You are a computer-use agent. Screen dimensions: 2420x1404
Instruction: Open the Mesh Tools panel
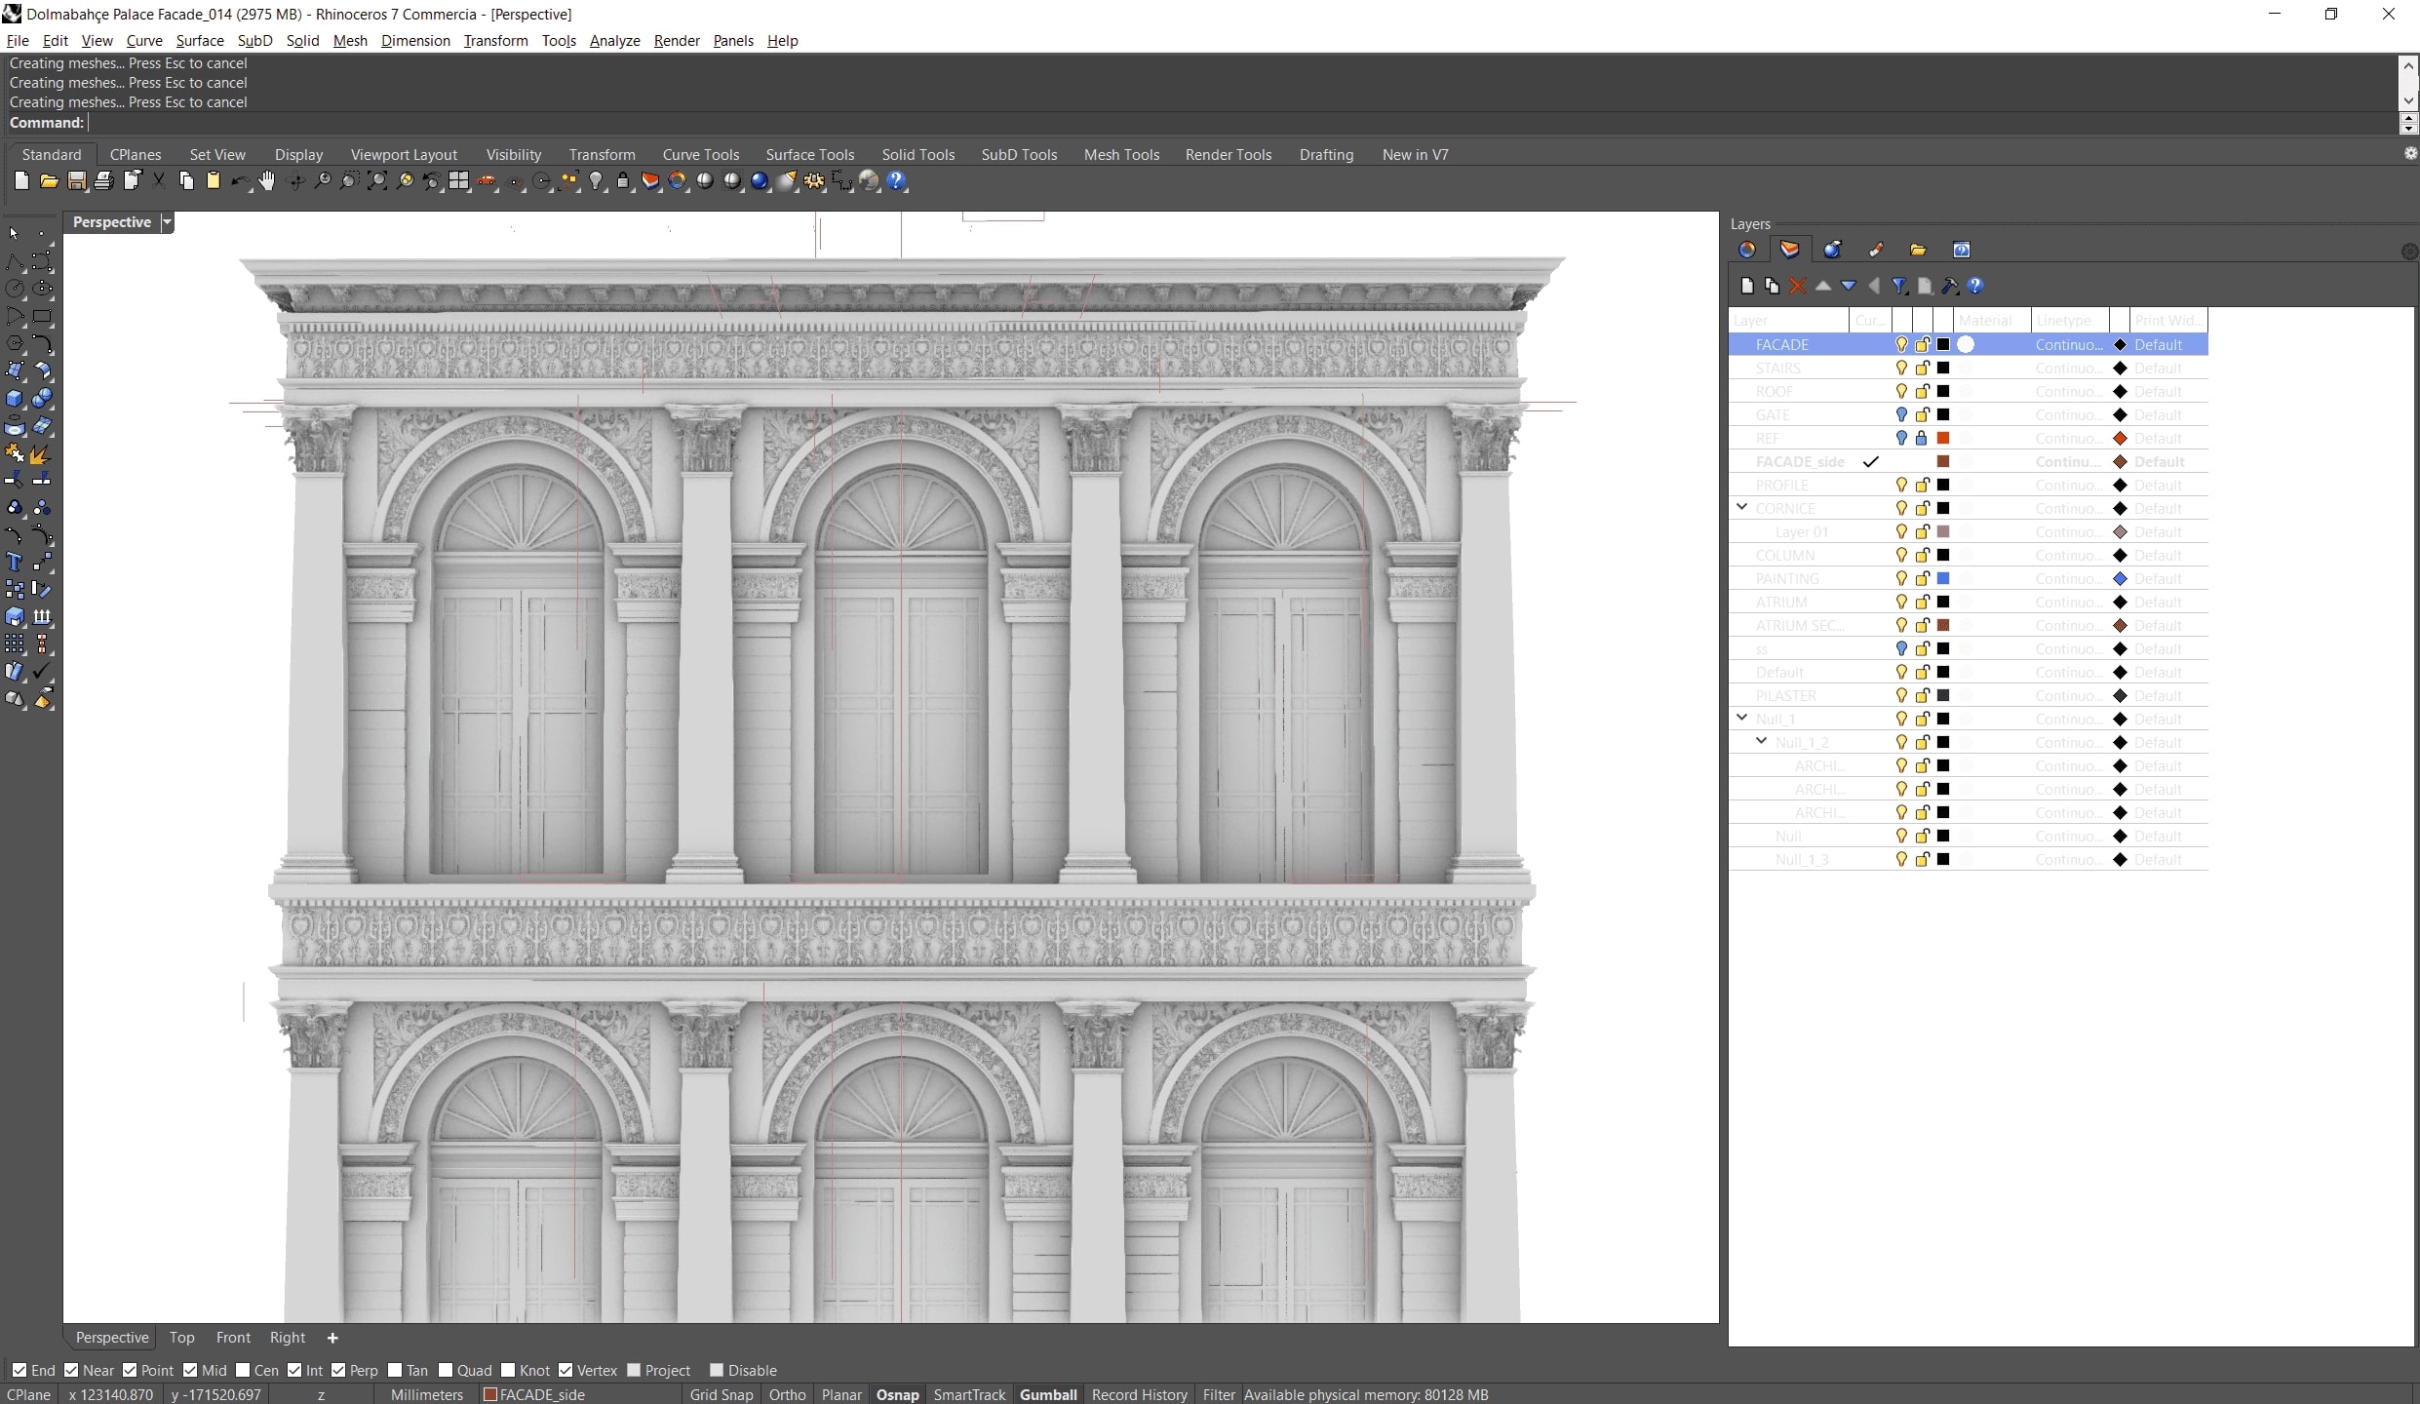[x=1121, y=154]
